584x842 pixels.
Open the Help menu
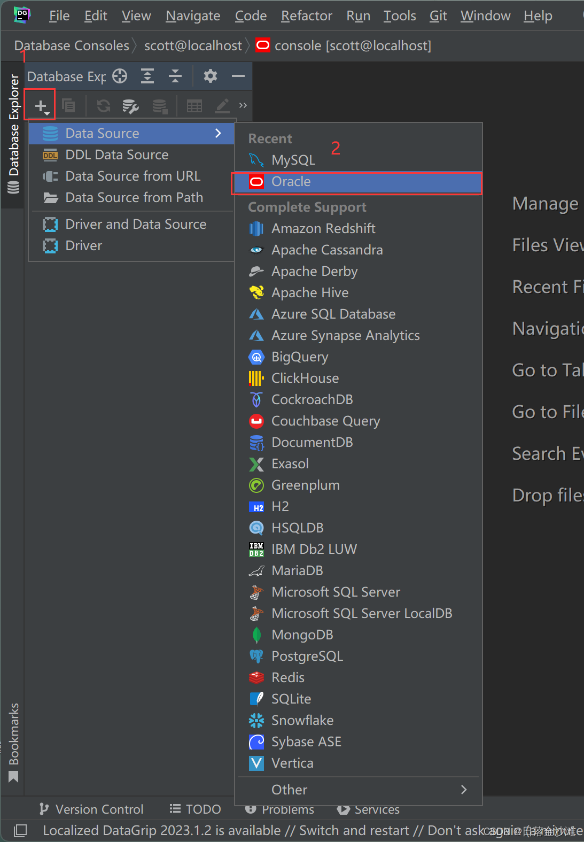click(538, 16)
